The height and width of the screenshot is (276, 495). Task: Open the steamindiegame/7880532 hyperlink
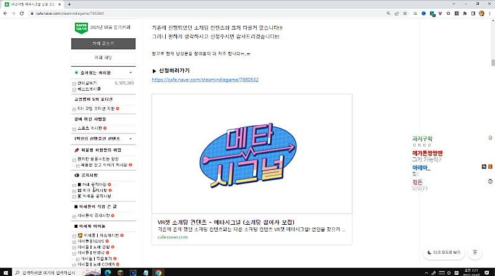pyautogui.click(x=205, y=80)
